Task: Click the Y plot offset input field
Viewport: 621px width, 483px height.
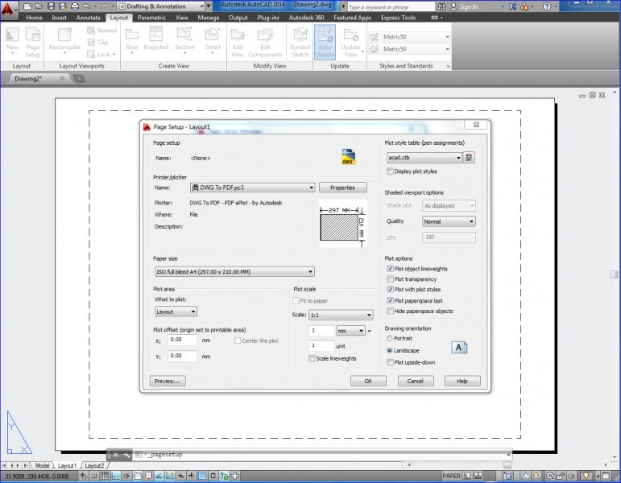Action: (182, 356)
